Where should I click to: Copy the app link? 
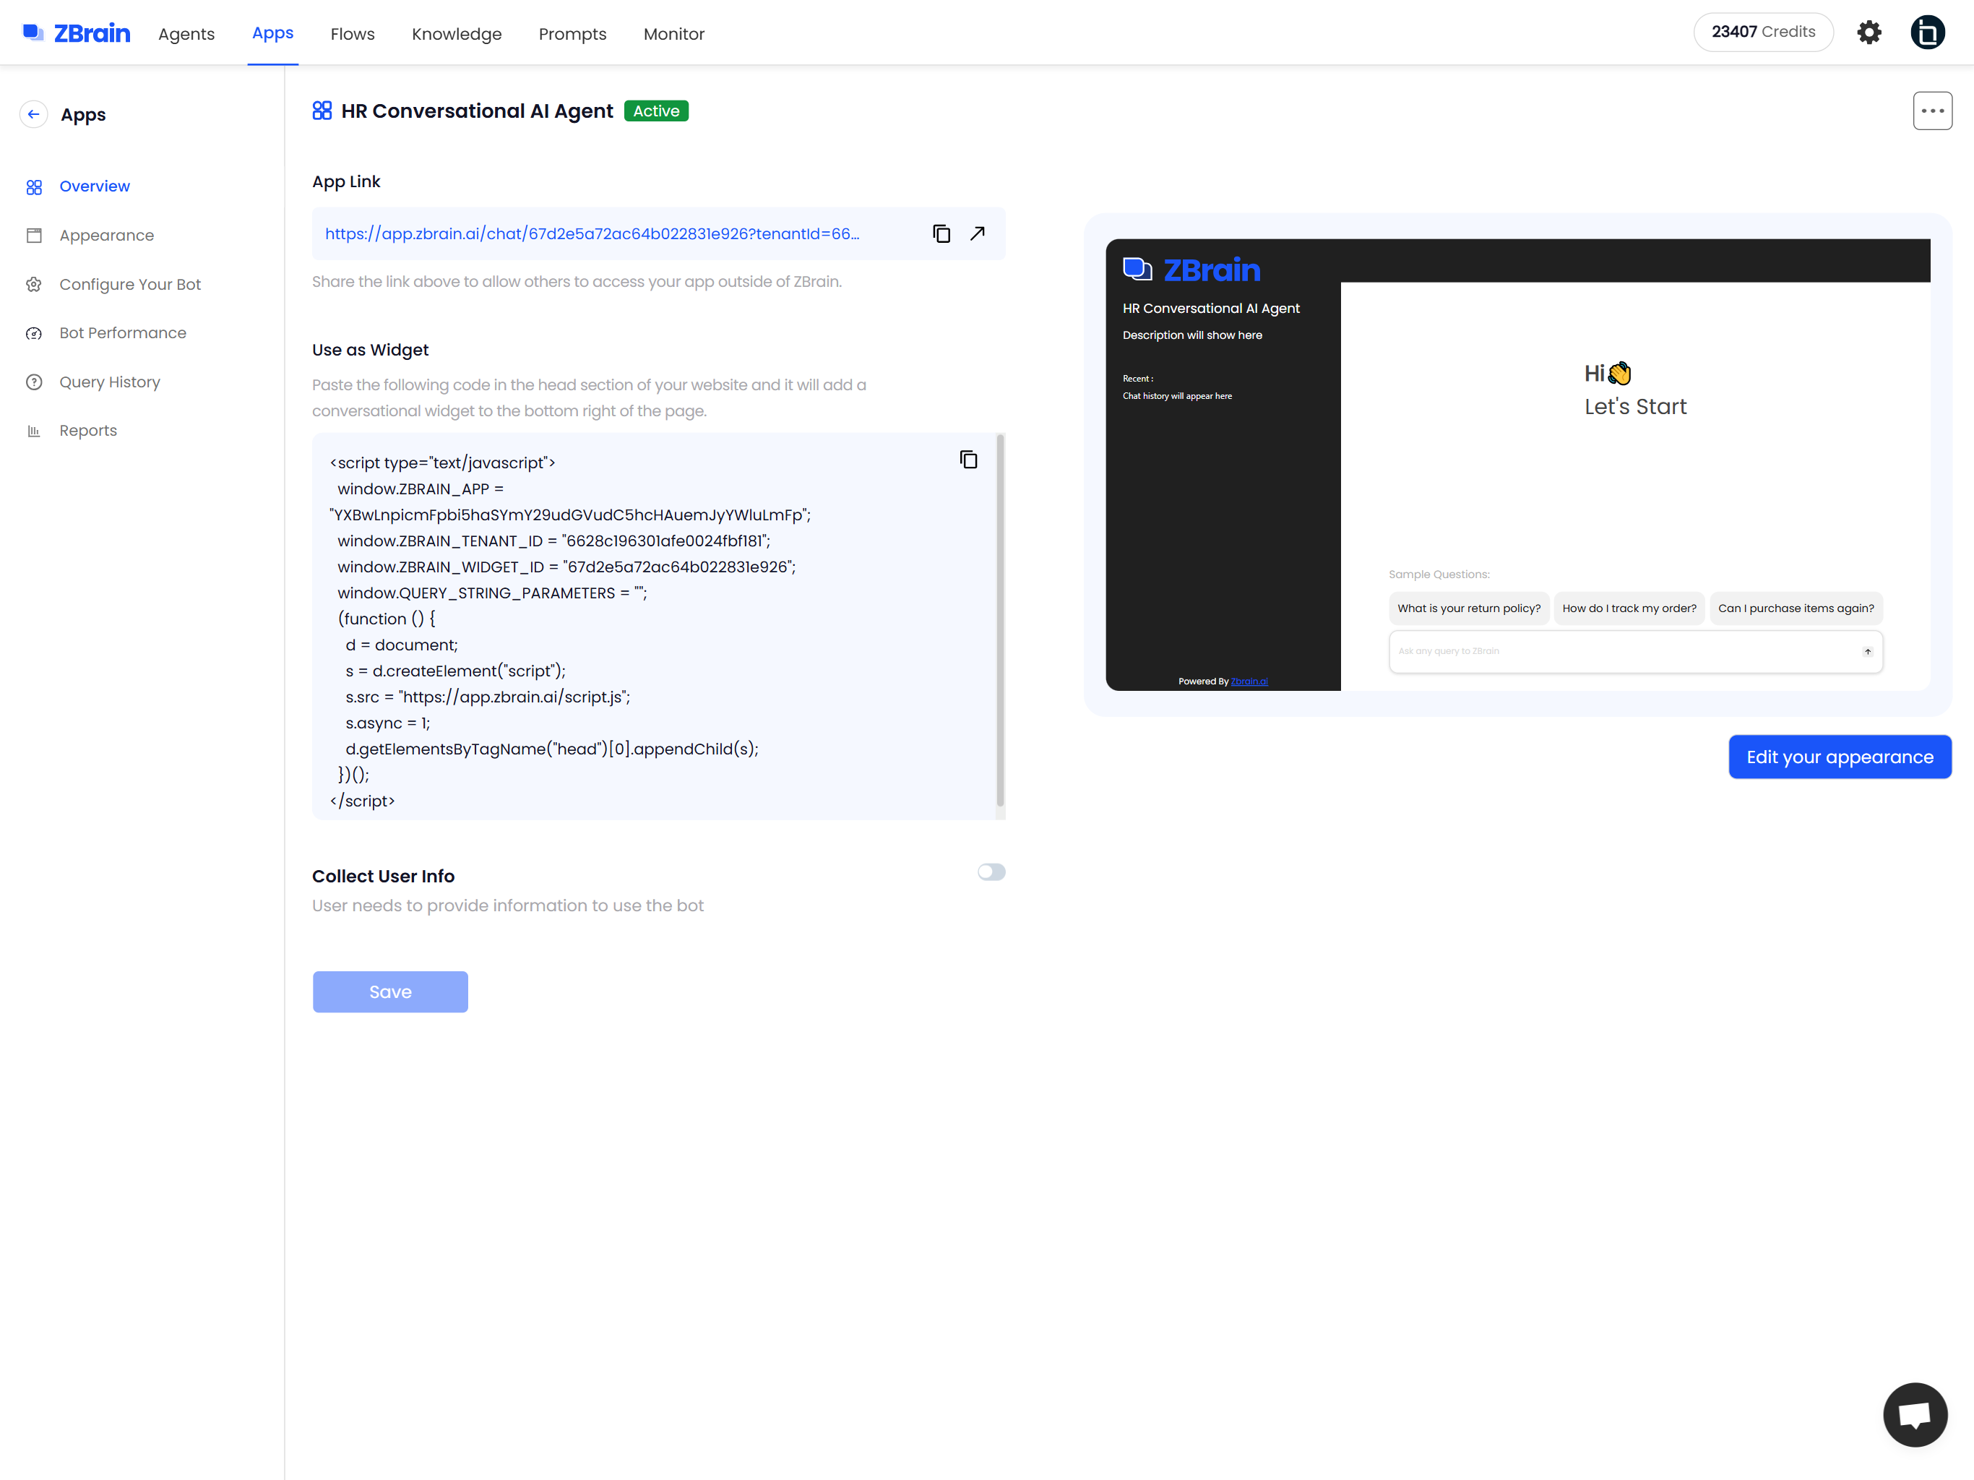pos(941,234)
